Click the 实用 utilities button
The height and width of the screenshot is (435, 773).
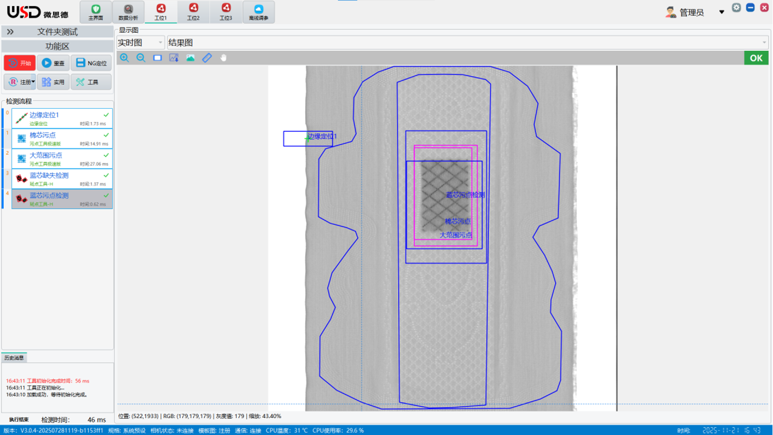click(x=53, y=82)
